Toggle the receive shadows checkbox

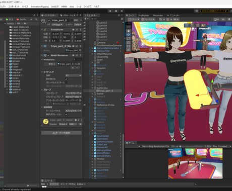pyautogui.click(x=66, y=79)
